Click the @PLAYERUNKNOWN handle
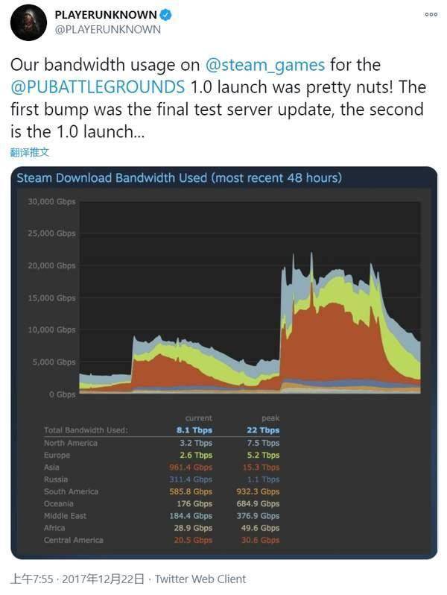 pyautogui.click(x=107, y=30)
